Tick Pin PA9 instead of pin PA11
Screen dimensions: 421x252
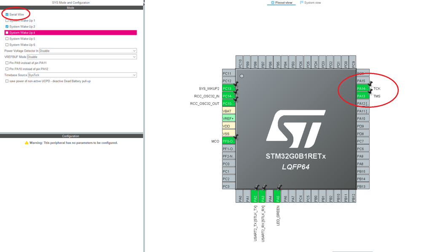[7, 63]
